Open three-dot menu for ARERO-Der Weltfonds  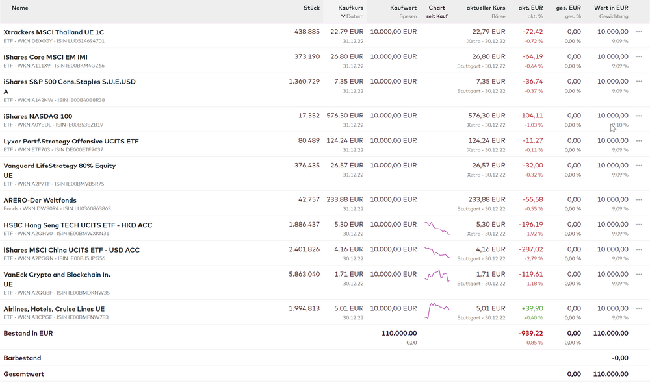pos(639,200)
